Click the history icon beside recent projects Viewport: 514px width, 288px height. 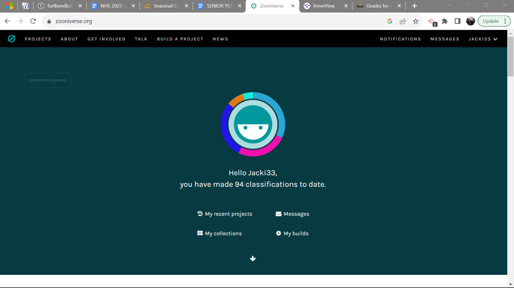click(x=200, y=214)
